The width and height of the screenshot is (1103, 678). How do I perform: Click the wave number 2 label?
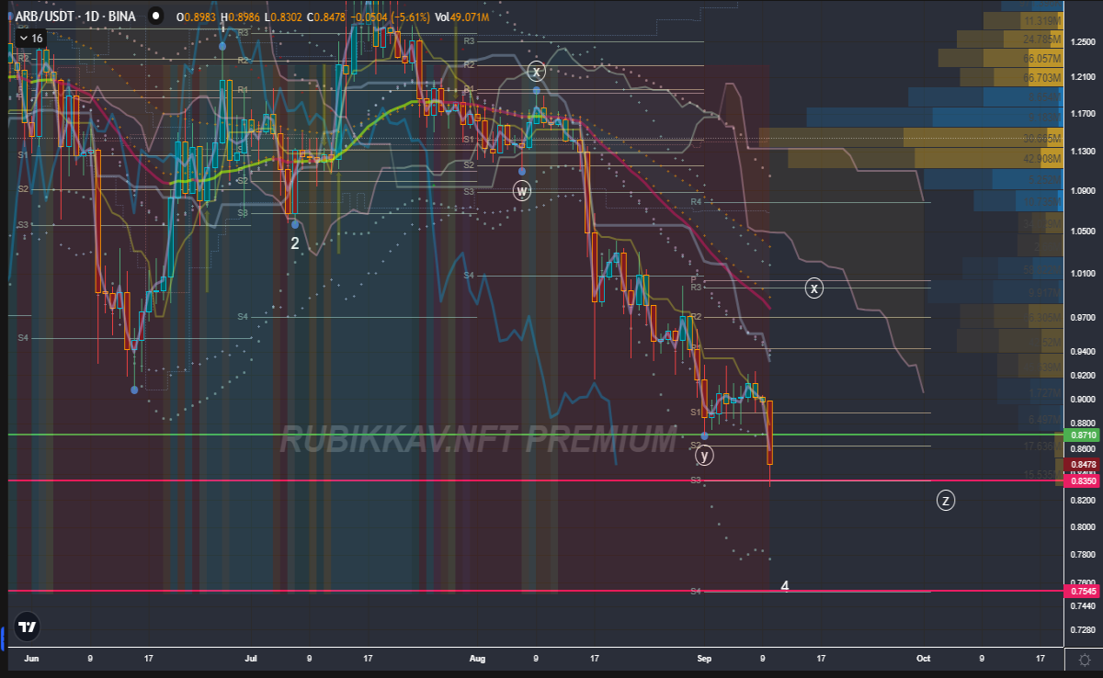coord(295,243)
